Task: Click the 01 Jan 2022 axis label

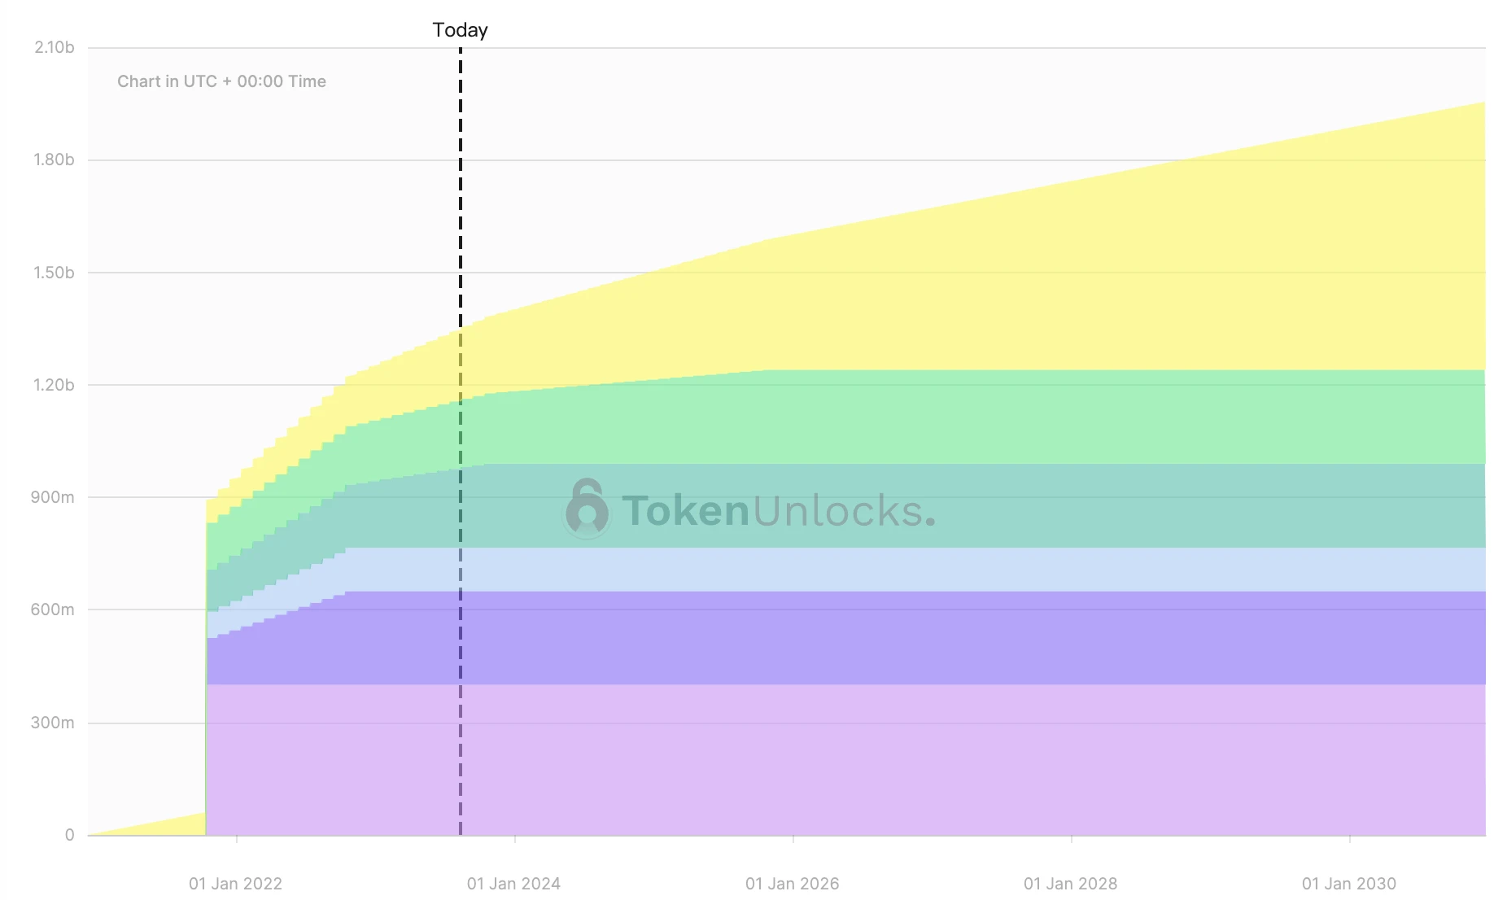Action: point(235,884)
